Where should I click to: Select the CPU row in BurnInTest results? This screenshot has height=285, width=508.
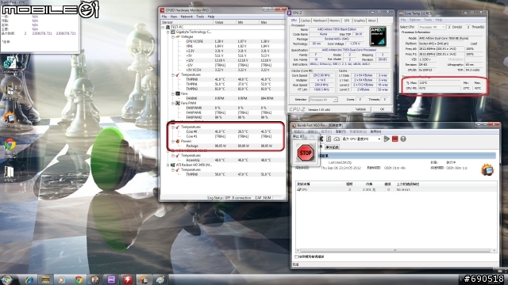coord(397,190)
